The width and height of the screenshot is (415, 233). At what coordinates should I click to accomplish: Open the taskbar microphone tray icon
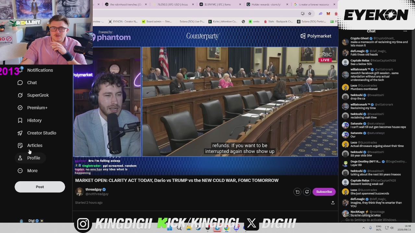pos(370,228)
